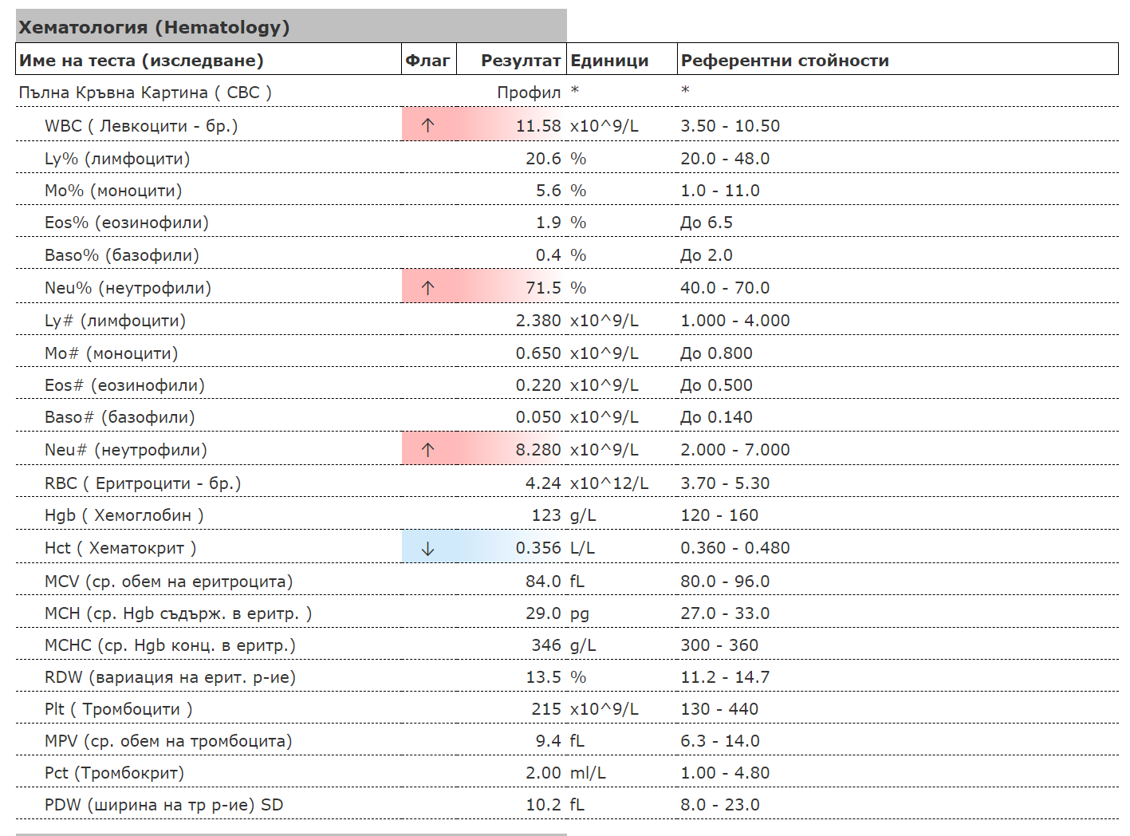Viewport: 1130px width, 836px height.
Task: Click the "Хематология (Hematology)" section title
Action: point(154,27)
